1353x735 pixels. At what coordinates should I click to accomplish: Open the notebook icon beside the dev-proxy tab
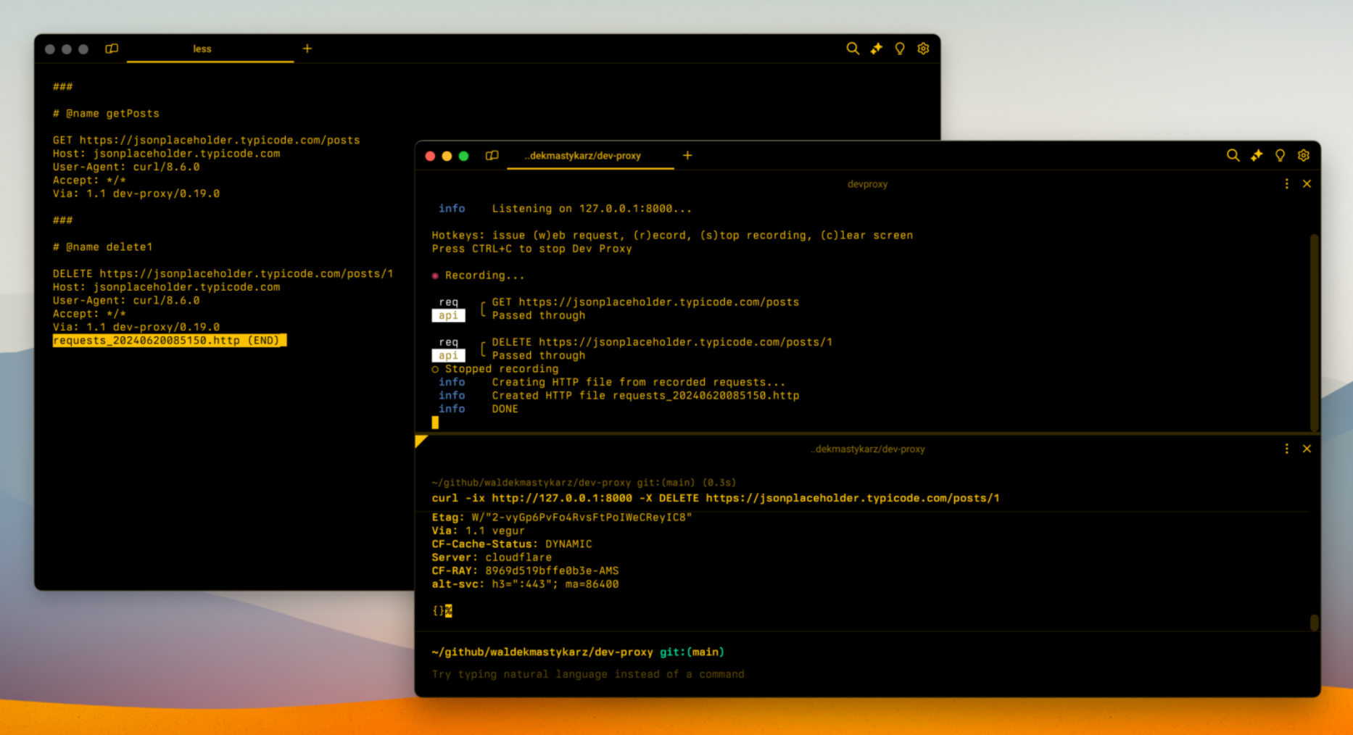tap(492, 156)
